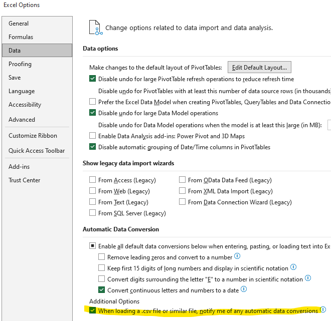331x321 pixels.
Task: Toggle Disable automatic grouping of Date/Time columns
Action: (x=92, y=147)
